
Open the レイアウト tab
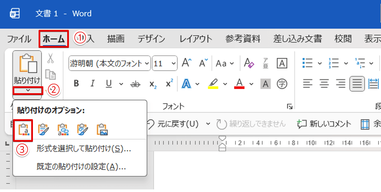click(195, 39)
